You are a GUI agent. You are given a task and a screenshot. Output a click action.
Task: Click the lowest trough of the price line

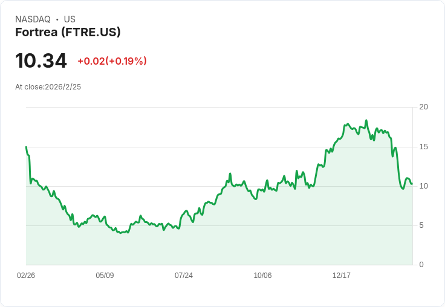[x=121, y=233]
